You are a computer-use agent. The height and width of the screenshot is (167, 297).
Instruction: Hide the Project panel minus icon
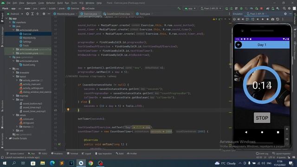[x=49, y=14]
